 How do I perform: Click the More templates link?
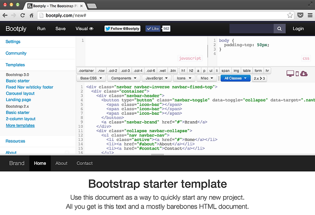[20, 126]
